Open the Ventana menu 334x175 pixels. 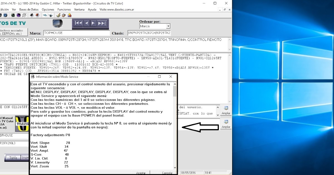coord(79,9)
